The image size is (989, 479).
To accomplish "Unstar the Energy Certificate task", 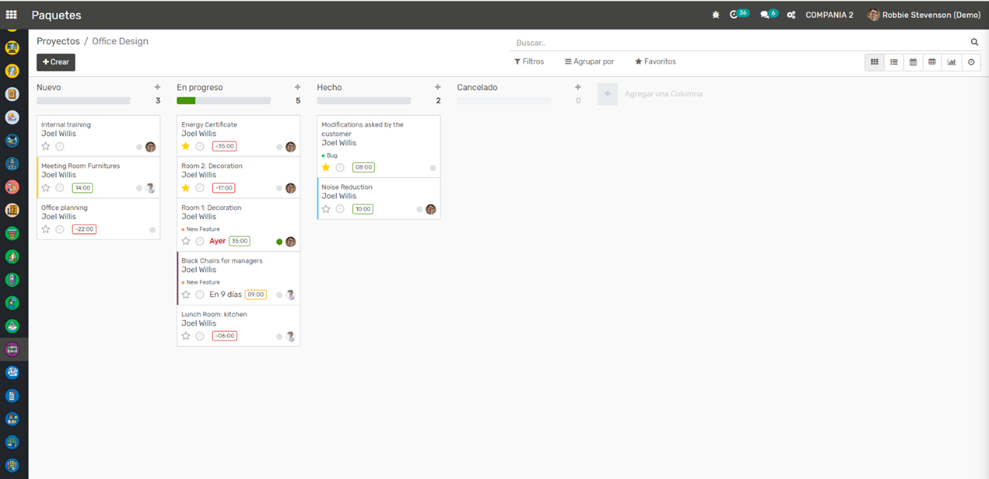I will tap(186, 147).
